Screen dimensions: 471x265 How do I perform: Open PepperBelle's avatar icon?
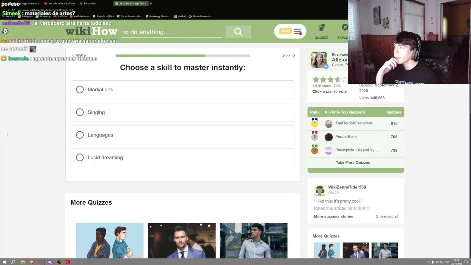click(x=329, y=137)
